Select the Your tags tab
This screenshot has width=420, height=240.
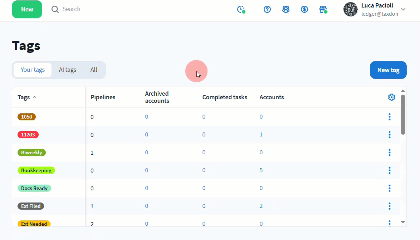click(x=33, y=70)
